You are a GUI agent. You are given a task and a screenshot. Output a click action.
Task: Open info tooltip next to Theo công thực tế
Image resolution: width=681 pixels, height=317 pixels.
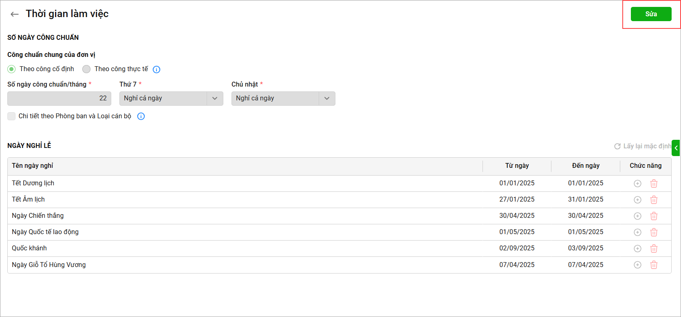click(x=156, y=69)
